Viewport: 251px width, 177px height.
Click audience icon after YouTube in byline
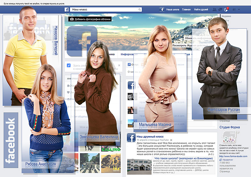(x=171, y=140)
